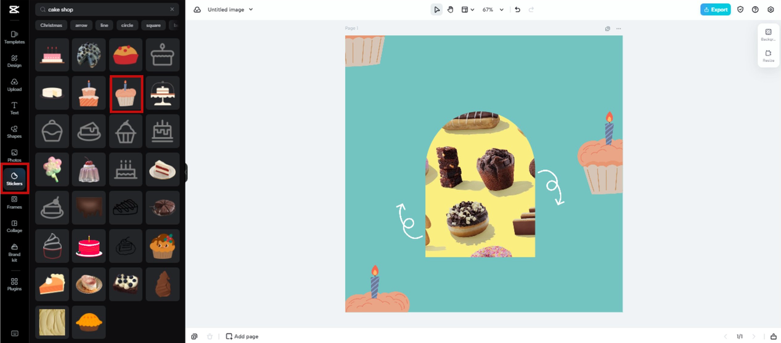Open the Templates panel in sidebar
This screenshot has width=781, height=343.
(x=14, y=37)
